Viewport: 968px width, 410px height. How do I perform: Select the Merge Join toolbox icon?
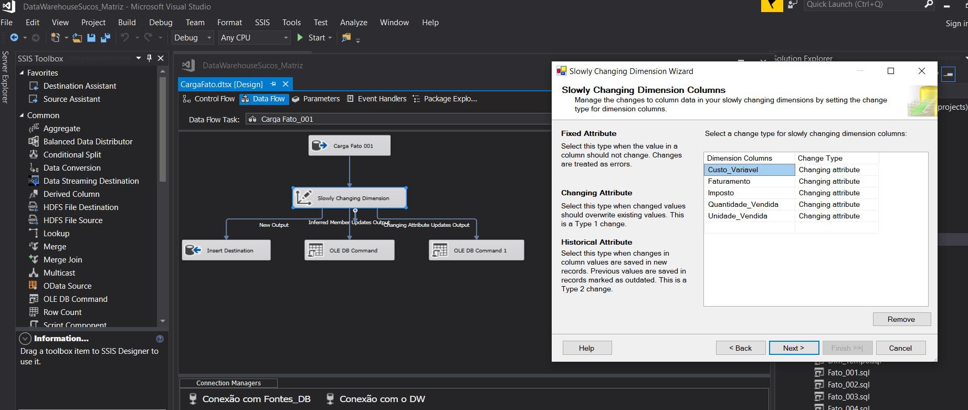(x=34, y=259)
